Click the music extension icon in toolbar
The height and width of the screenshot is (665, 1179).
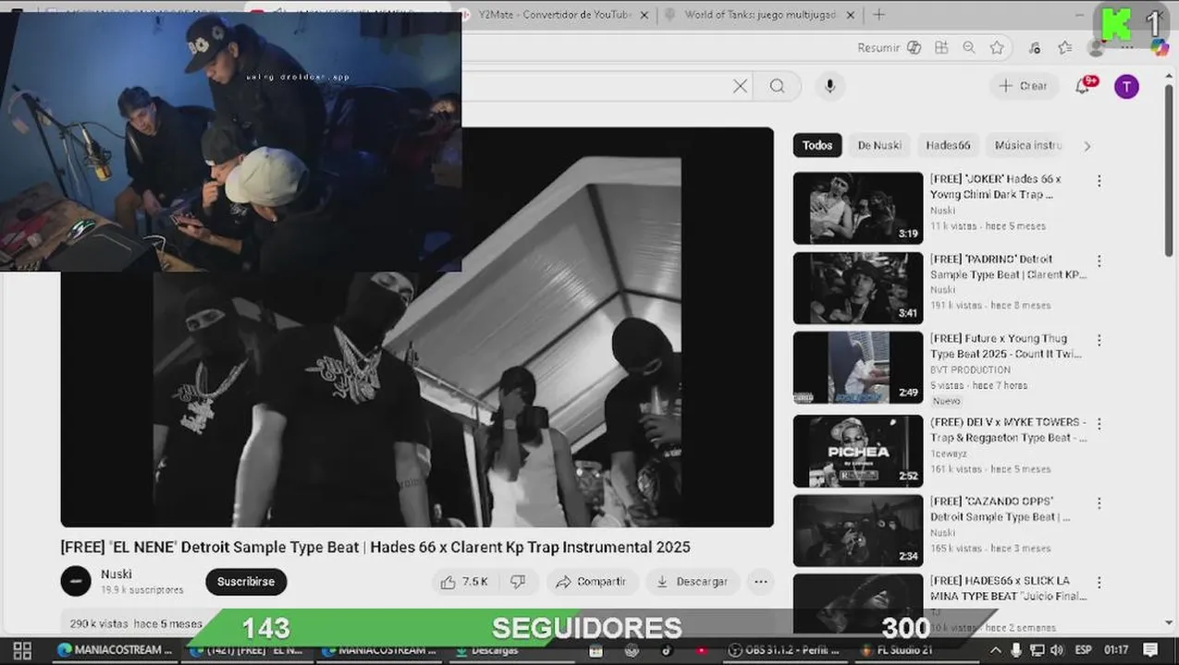point(1034,48)
